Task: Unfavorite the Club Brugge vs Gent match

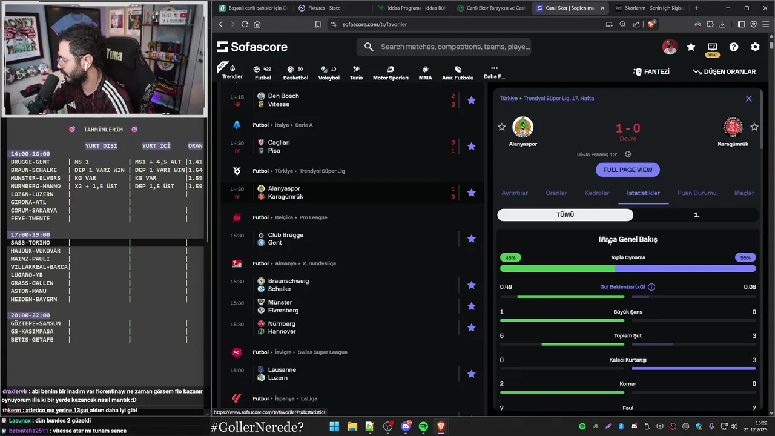Action: [x=472, y=239]
